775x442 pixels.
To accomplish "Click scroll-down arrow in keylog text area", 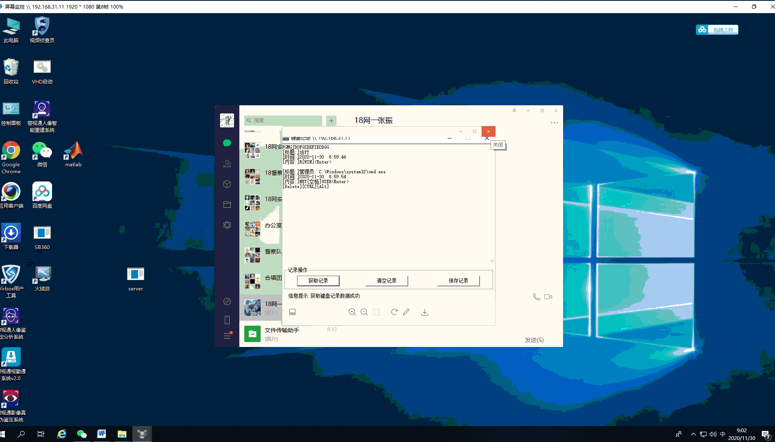I will tap(492, 261).
